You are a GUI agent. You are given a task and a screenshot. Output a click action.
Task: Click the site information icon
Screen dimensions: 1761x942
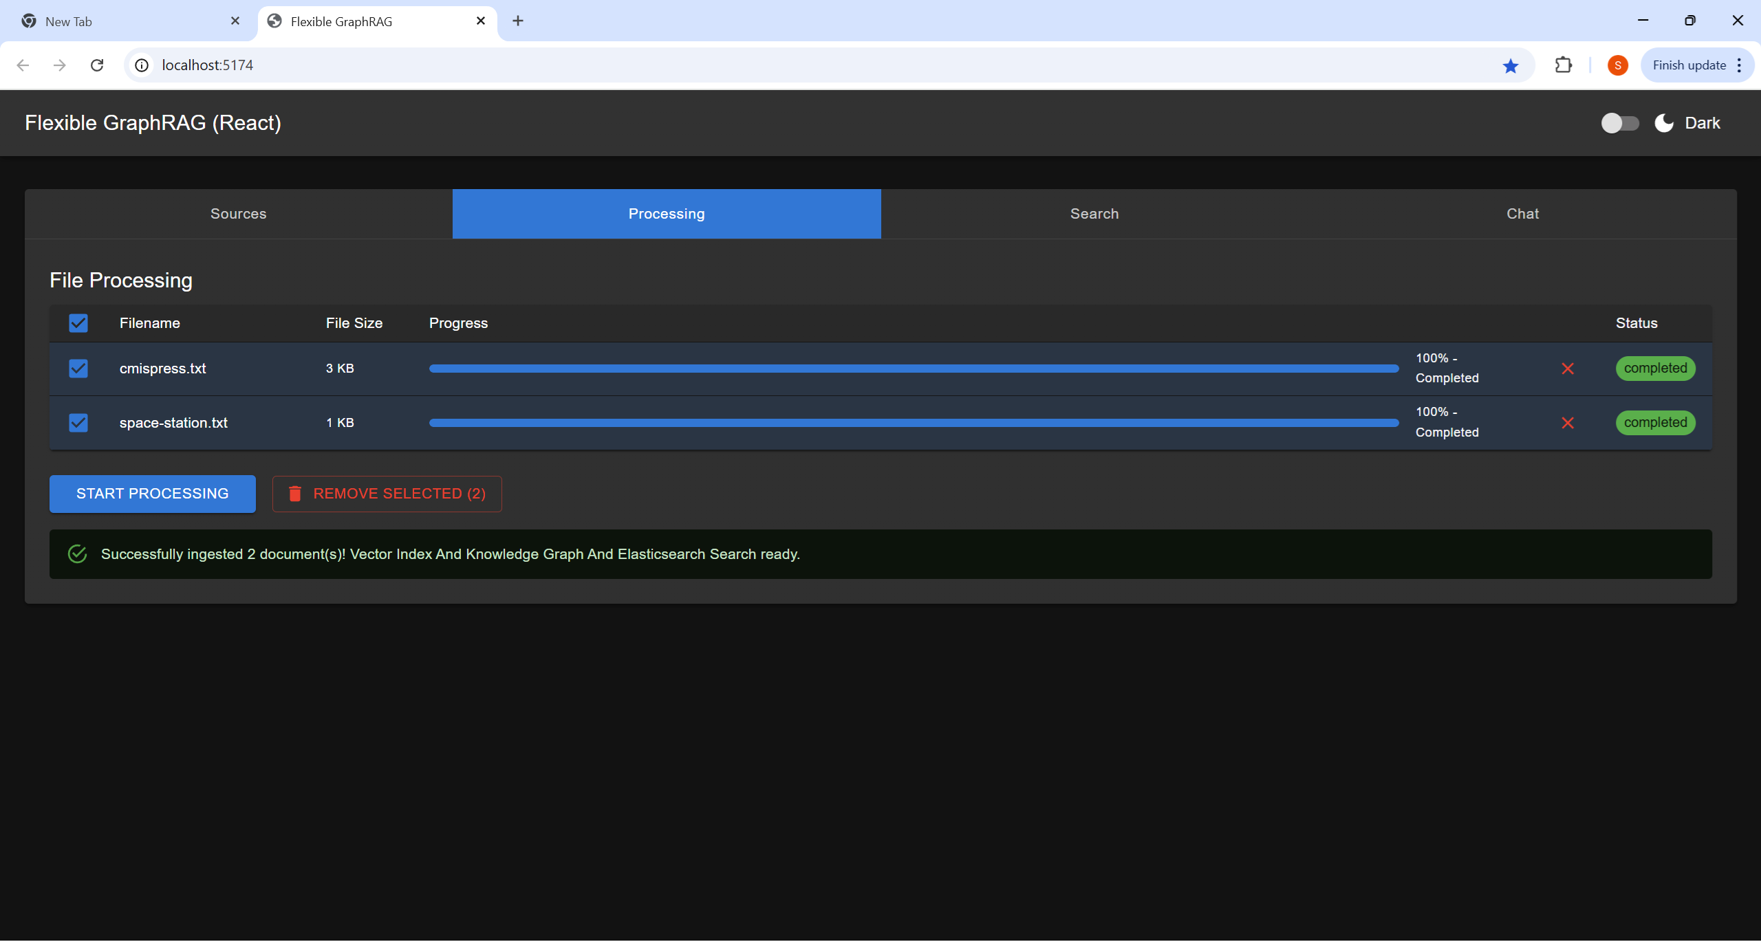click(142, 65)
